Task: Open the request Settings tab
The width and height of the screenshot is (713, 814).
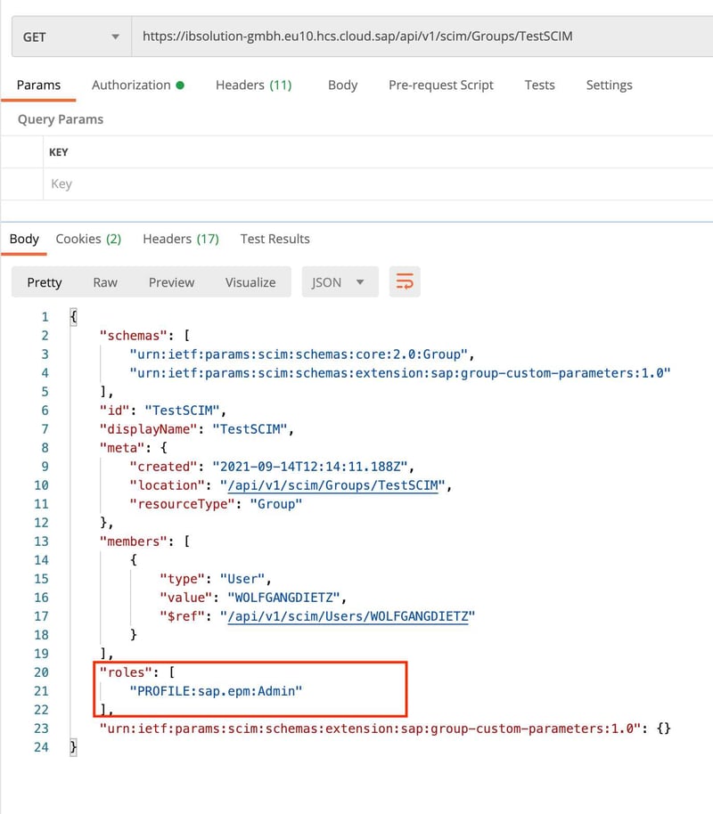Action: click(x=609, y=85)
